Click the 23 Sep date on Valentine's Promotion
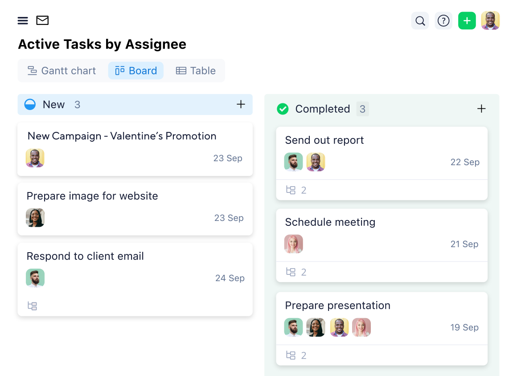The height and width of the screenshot is (376, 517). [228, 158]
